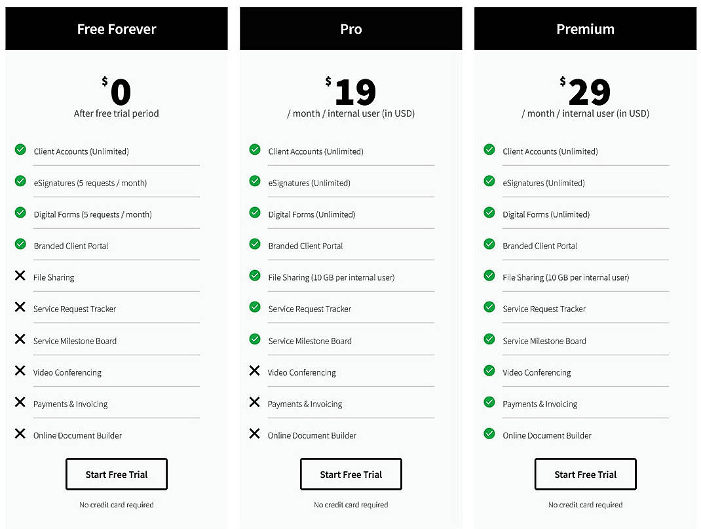The height and width of the screenshot is (529, 701).
Task: Start the Free Forever plan trial
Action: [x=117, y=475]
